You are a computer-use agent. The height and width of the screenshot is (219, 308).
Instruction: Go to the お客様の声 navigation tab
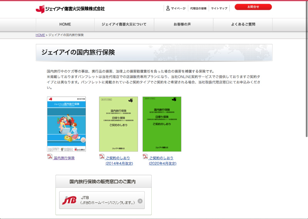pos(183,24)
